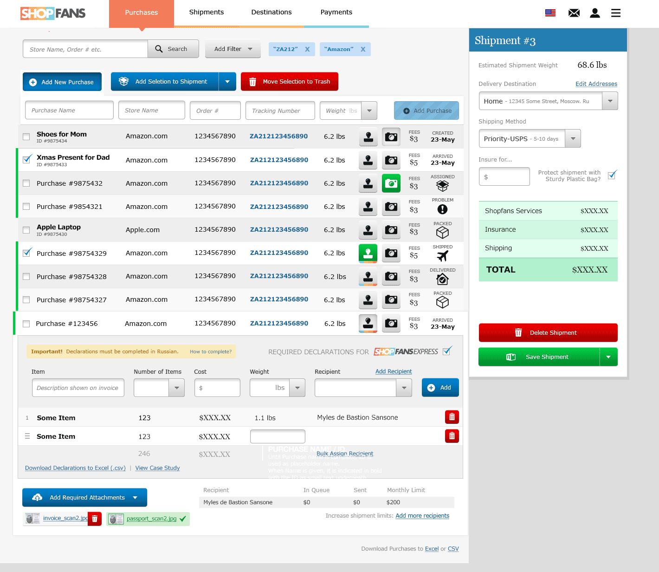
Task: Uncheck Xmas Present for Dad selection
Action: [26, 159]
